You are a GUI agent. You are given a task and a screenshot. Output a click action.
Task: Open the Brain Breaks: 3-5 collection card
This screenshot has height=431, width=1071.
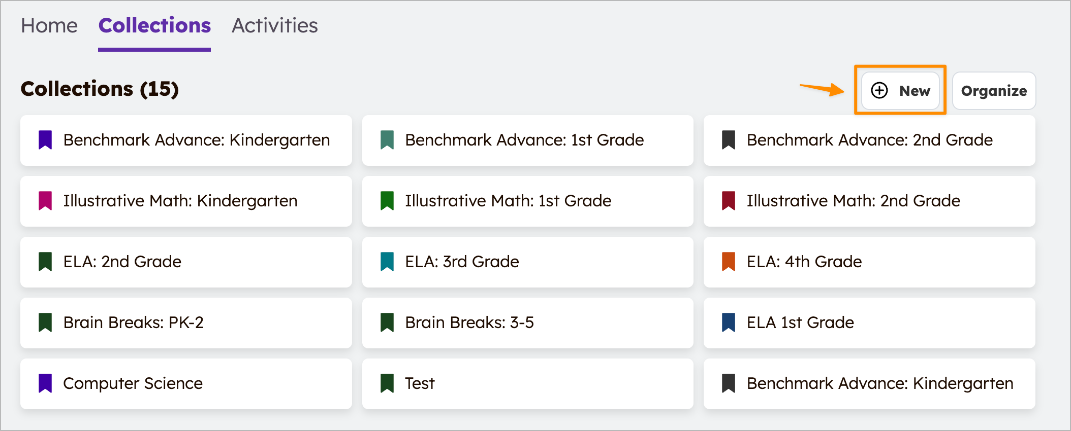click(527, 322)
